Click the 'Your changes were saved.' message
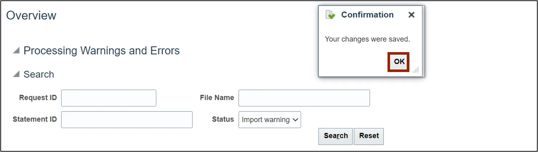Viewport: 538px width, 152px height. (x=367, y=39)
